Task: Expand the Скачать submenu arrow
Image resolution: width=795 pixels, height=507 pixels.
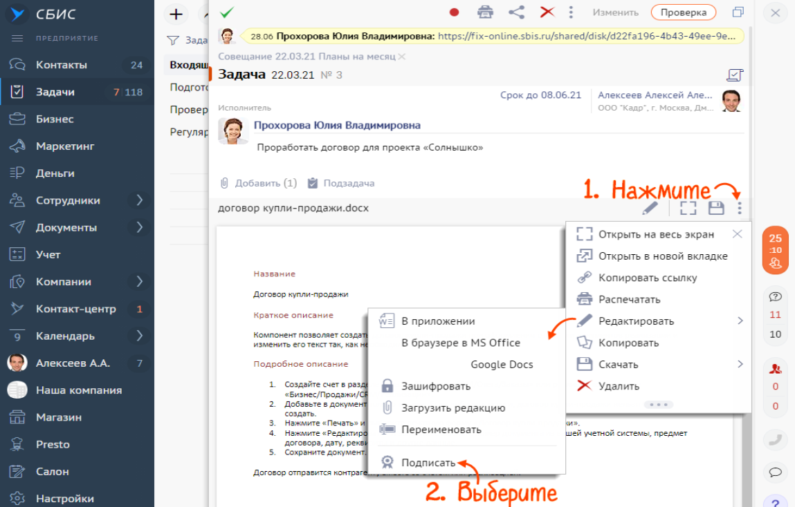Action: click(x=740, y=364)
